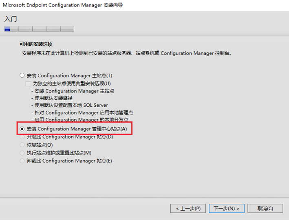The width and height of the screenshot is (289, 220).
Task: Click the 入门 page heading
Action: coord(11,19)
